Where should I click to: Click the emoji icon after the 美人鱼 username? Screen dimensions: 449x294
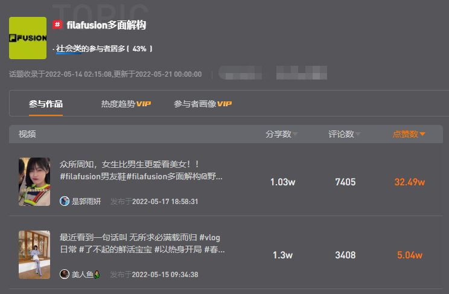(x=97, y=275)
